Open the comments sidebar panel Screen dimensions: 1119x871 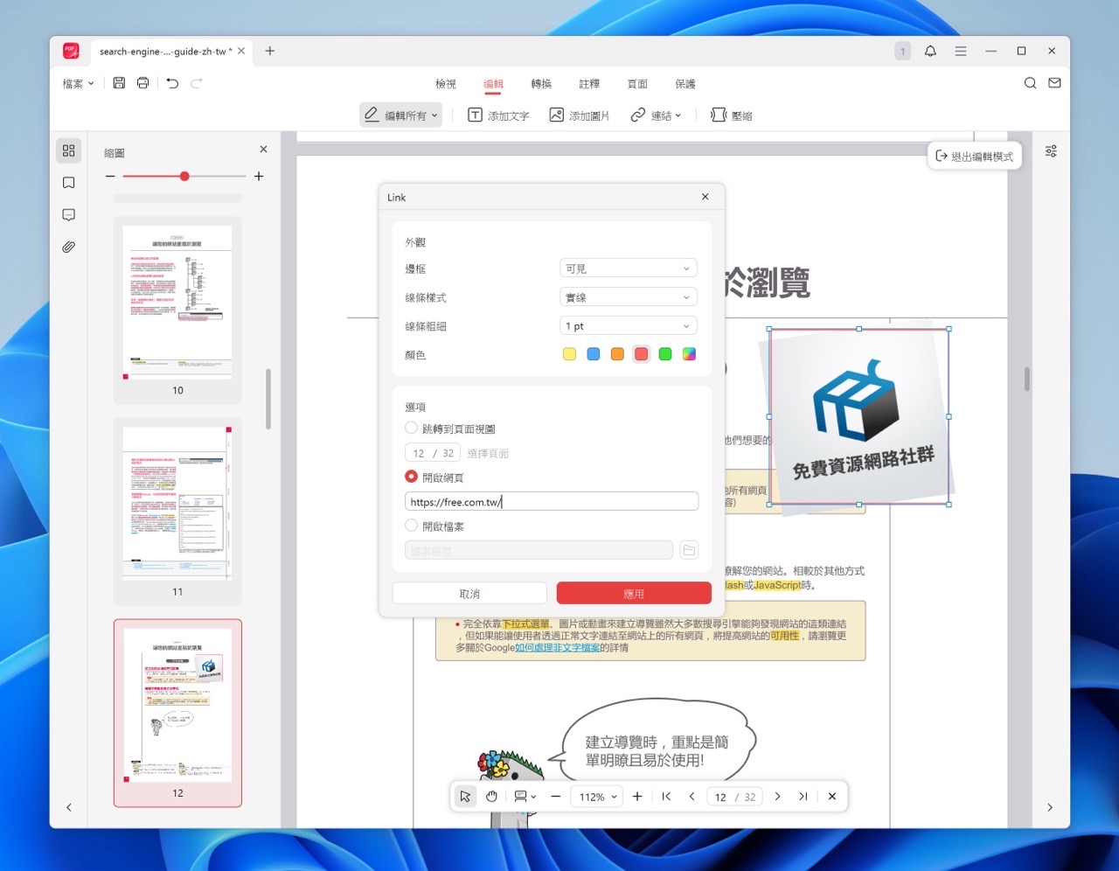[x=69, y=215]
